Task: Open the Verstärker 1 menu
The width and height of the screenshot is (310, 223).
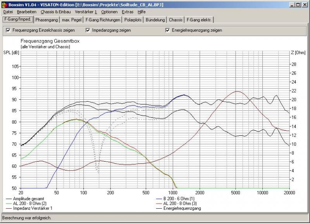Action: coord(86,12)
